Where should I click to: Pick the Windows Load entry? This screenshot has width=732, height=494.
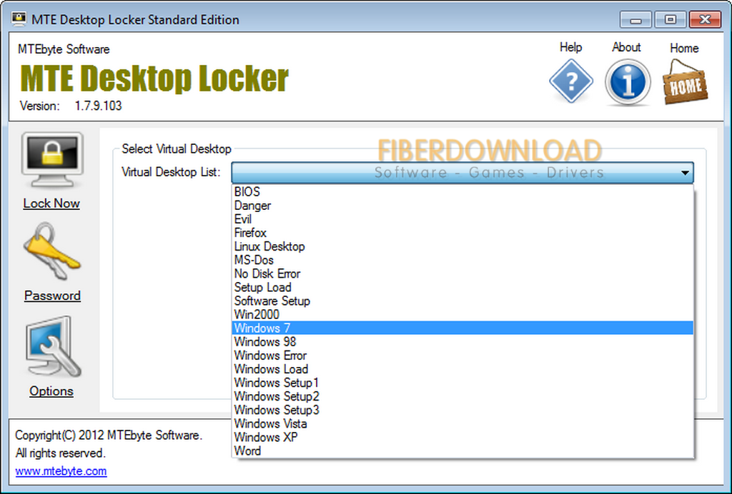click(463, 369)
